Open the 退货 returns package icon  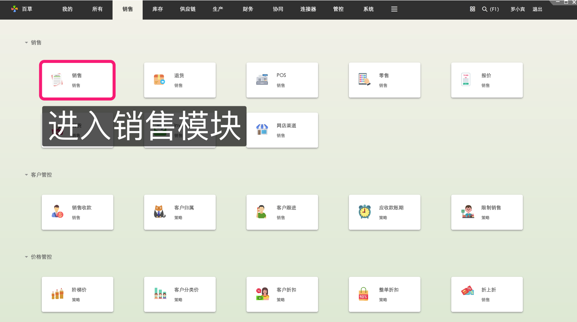pos(159,80)
